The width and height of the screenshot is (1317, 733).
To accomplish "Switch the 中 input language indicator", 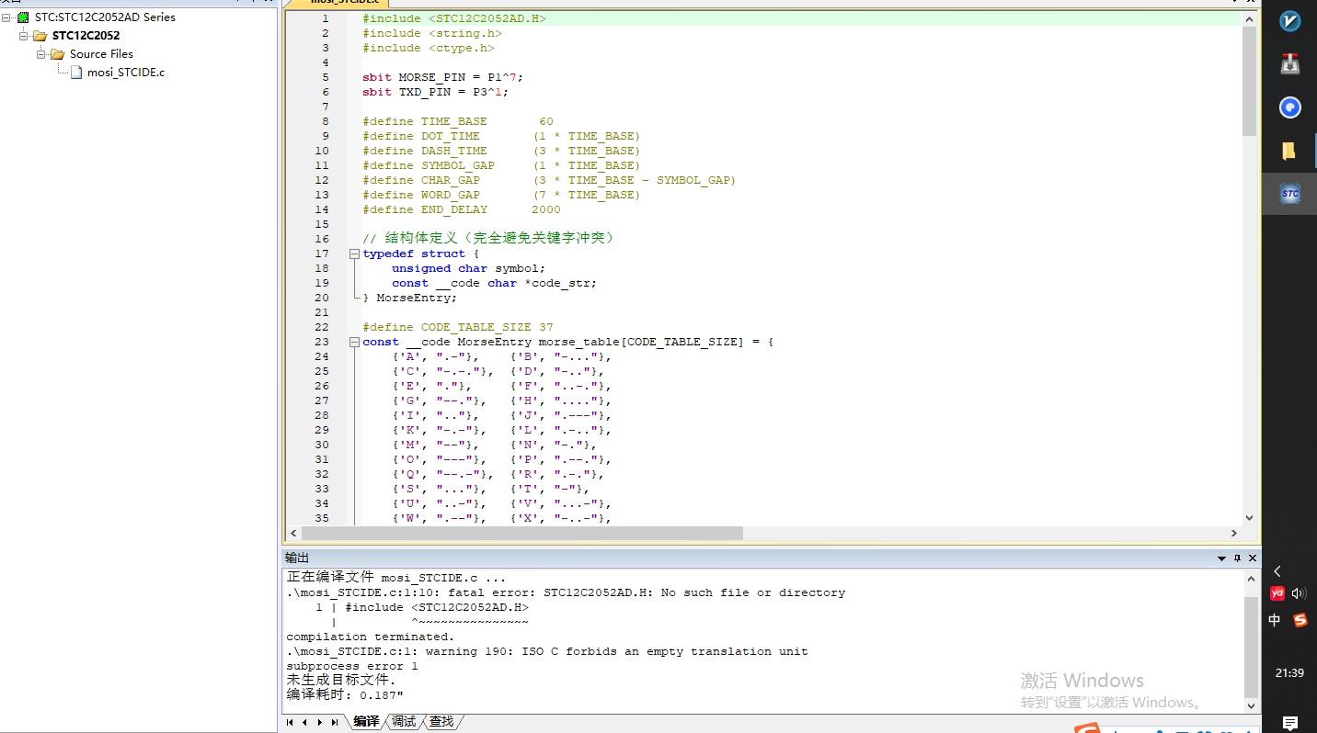I will point(1275,620).
